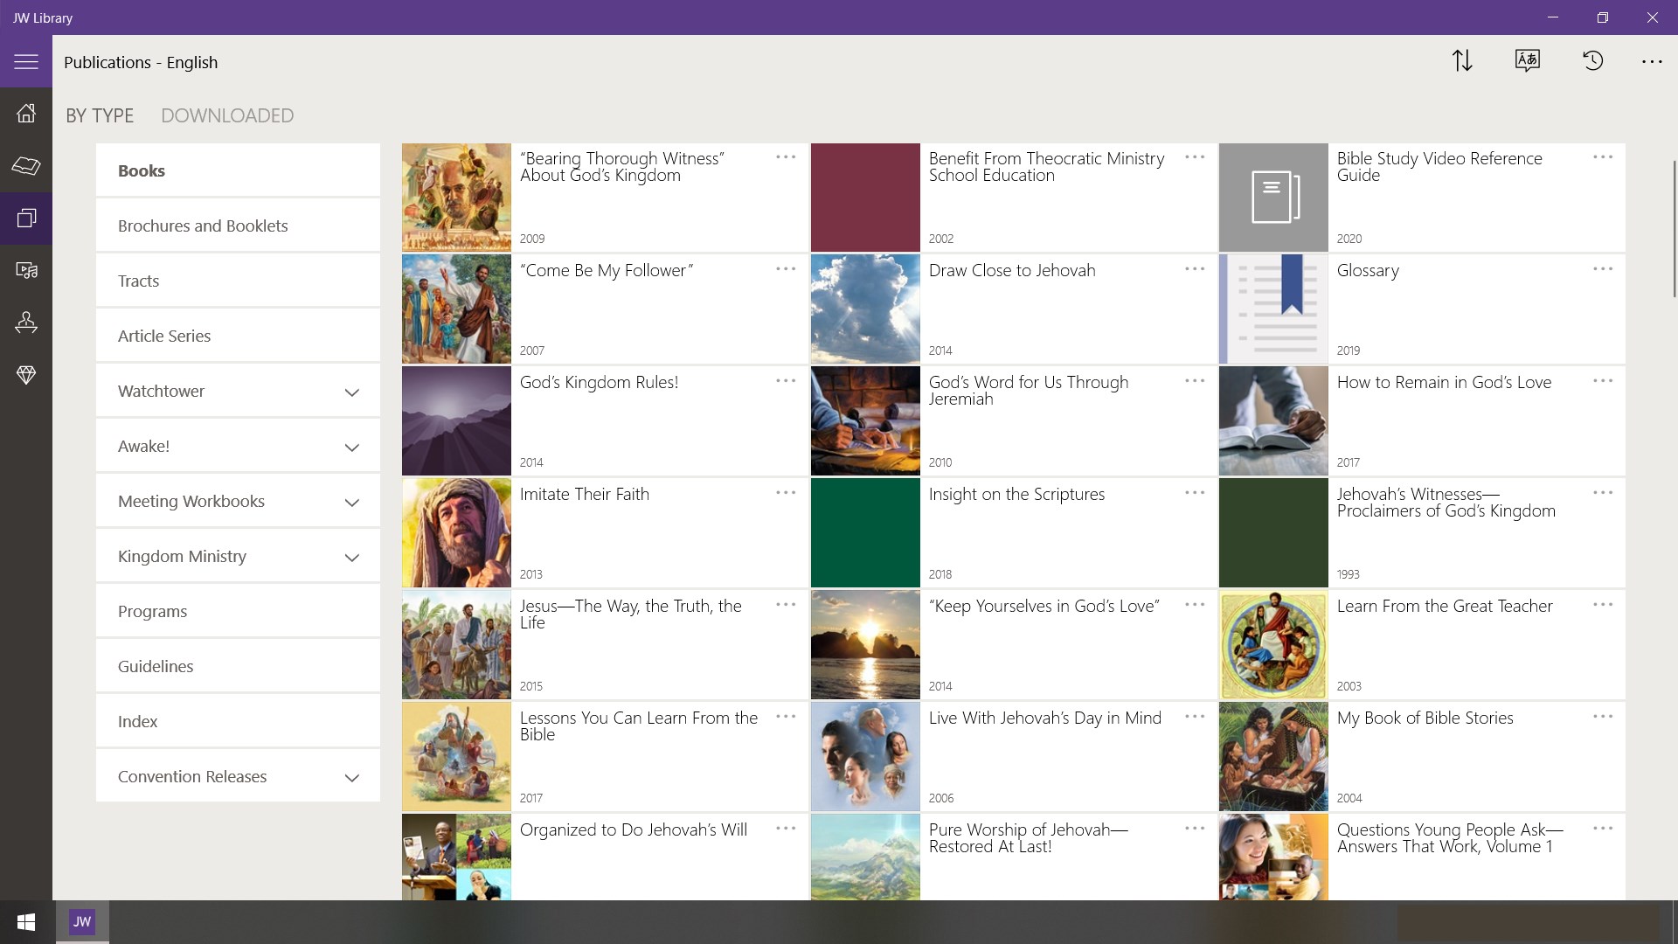Open the Personal Study diamond icon
This screenshot has width=1678, height=944.
[26, 375]
